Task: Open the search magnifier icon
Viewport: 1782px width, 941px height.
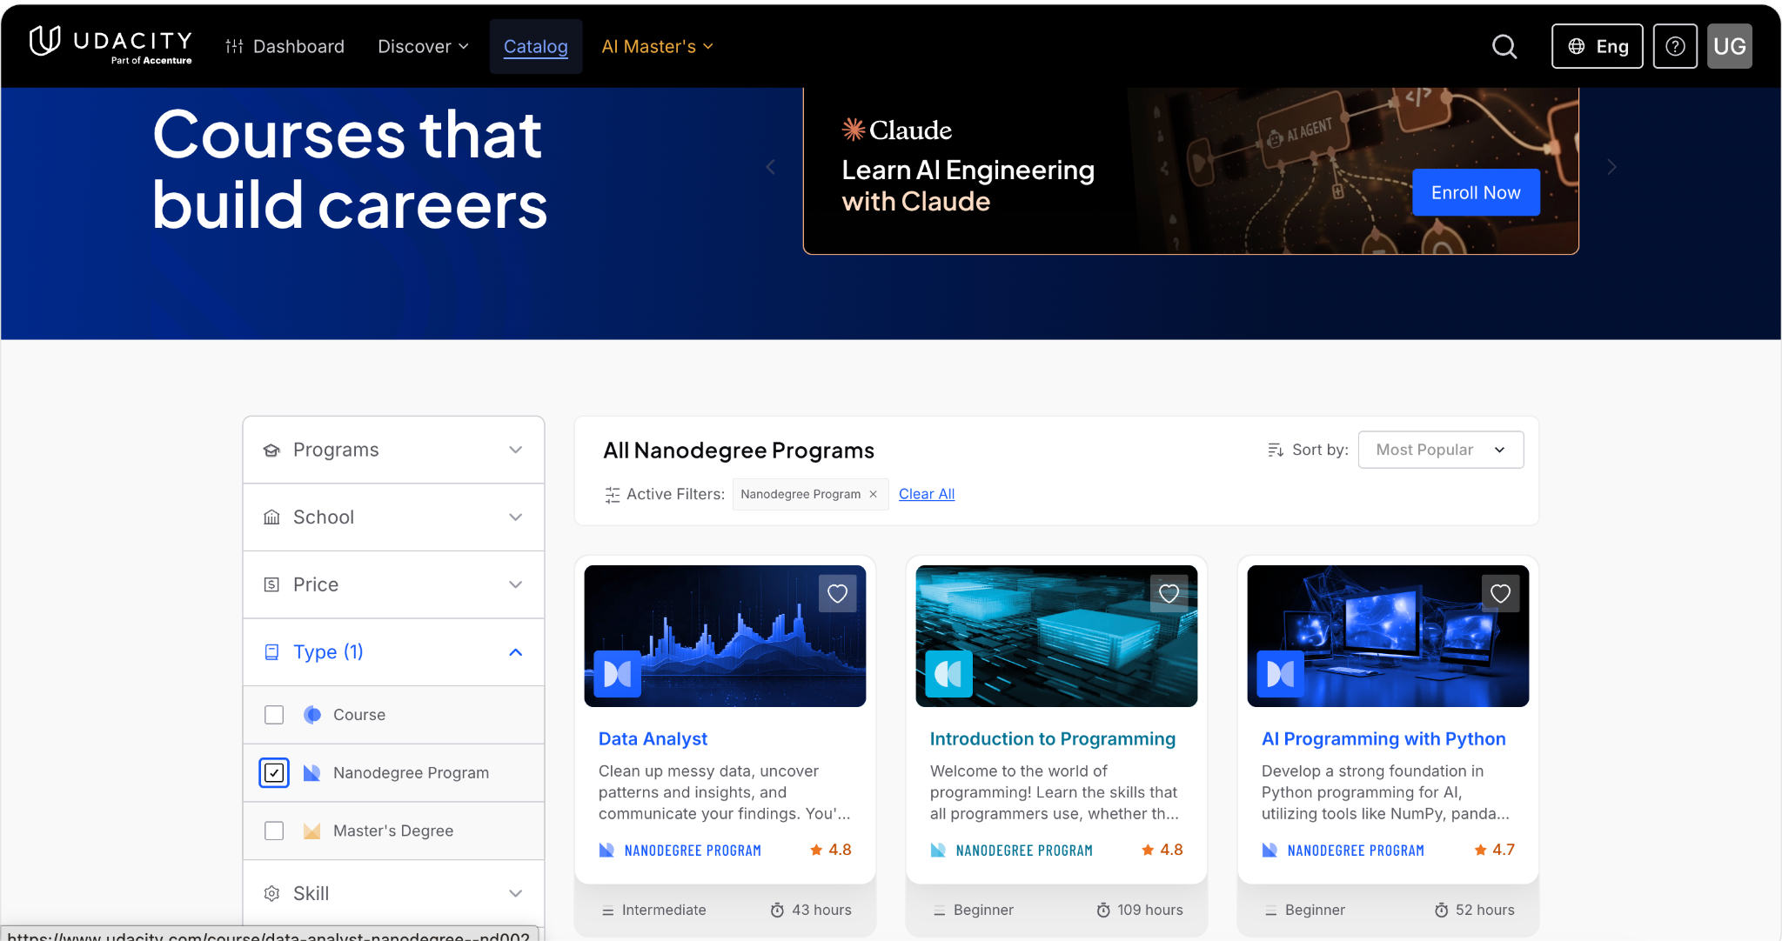Action: 1504,46
